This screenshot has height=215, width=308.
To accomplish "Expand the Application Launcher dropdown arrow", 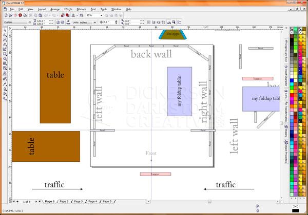I will click(77, 15).
